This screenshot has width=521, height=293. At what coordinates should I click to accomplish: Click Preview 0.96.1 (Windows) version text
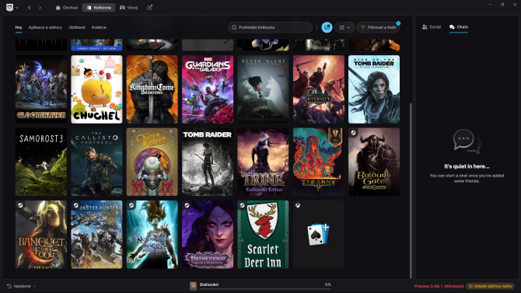coord(439,286)
